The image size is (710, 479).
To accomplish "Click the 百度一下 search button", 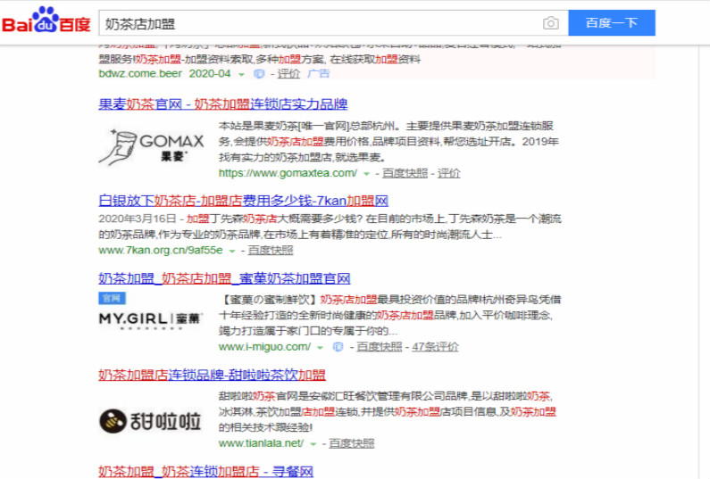I will [x=612, y=22].
